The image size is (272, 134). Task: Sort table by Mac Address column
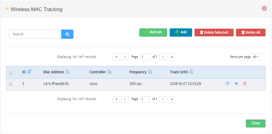pos(68,72)
